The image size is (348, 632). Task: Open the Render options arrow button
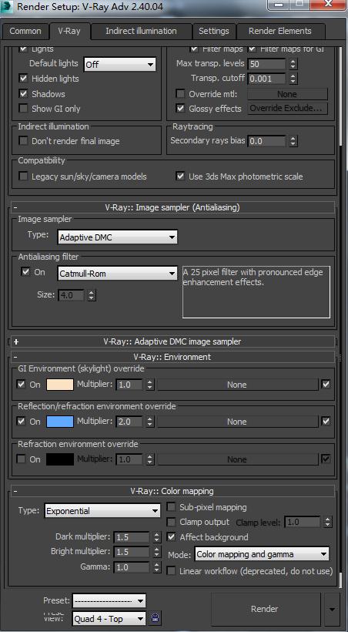[x=333, y=609]
